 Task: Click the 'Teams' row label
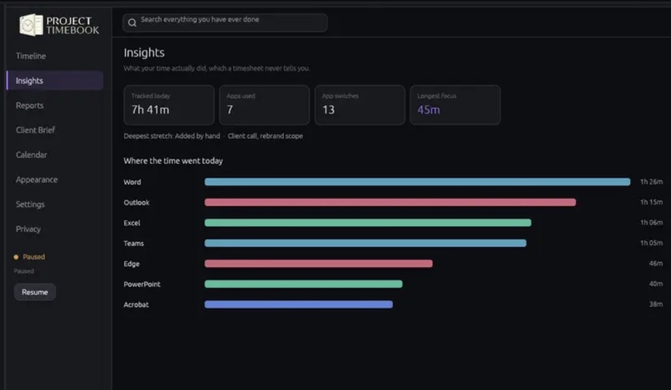click(x=133, y=244)
